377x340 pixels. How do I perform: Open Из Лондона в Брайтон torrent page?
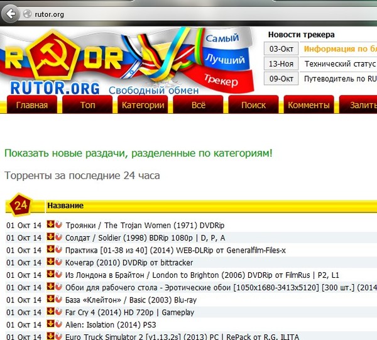click(x=202, y=275)
